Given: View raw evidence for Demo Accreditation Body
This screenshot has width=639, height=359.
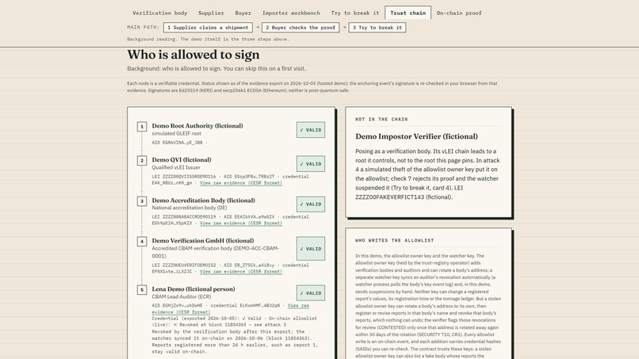Looking at the screenshot, I should (x=241, y=223).
